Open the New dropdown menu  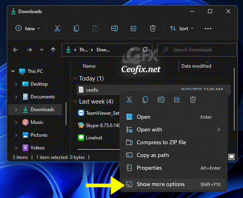(x=28, y=29)
